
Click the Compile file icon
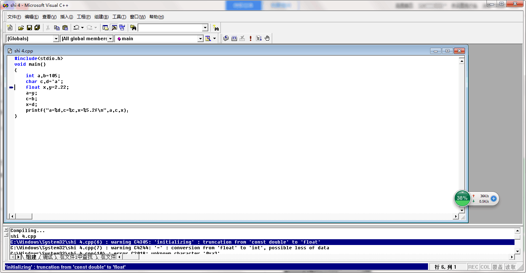tap(226, 38)
